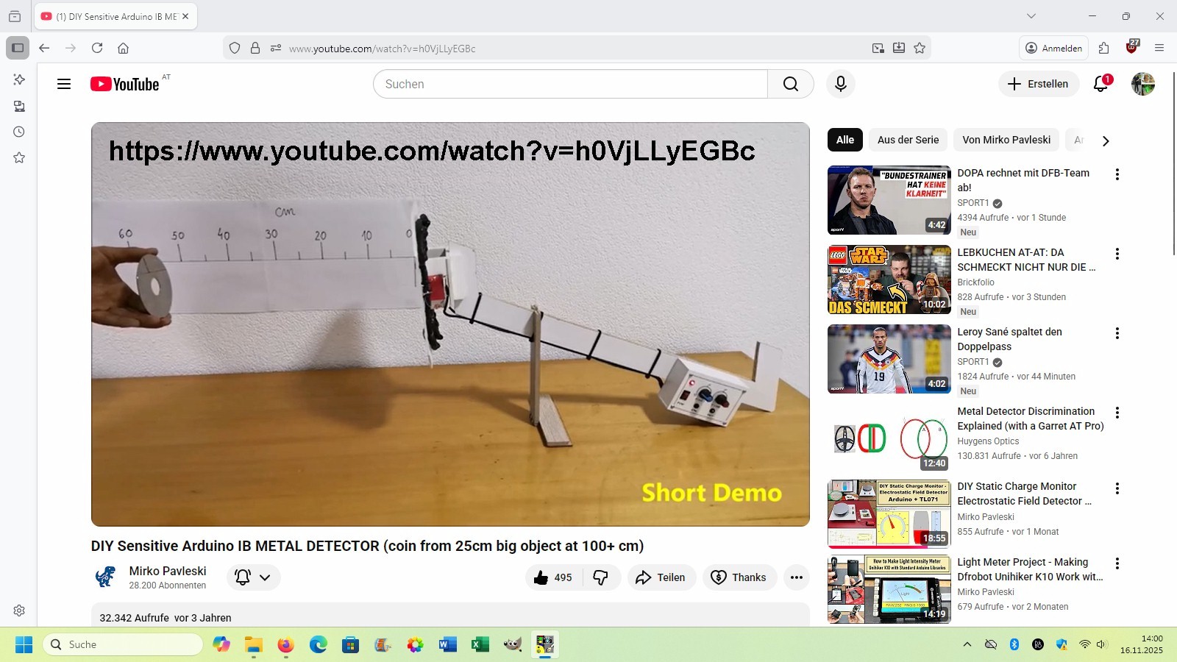Viewport: 1177px width, 662px height.
Task: Open the browser extensions icon
Action: click(1103, 49)
